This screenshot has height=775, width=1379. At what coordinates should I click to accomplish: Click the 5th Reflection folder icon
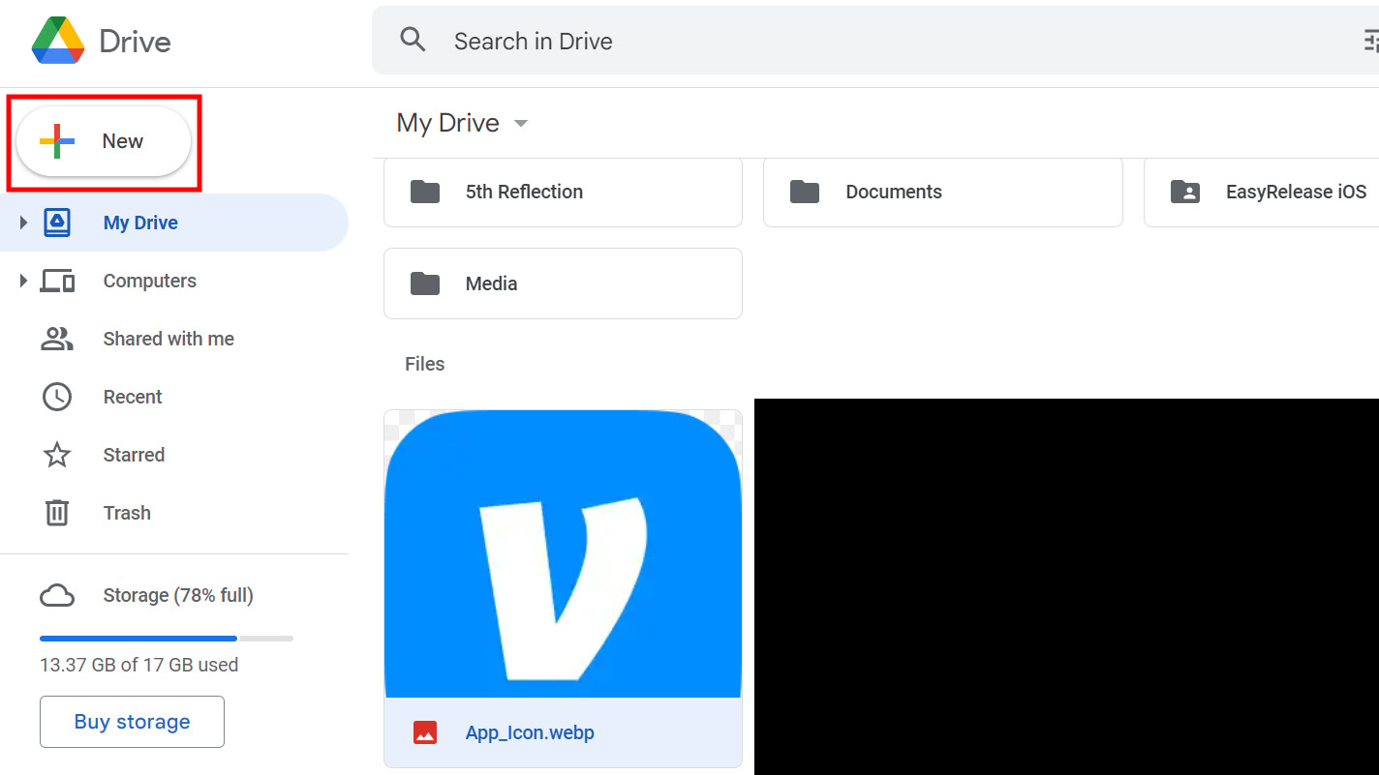pos(425,192)
